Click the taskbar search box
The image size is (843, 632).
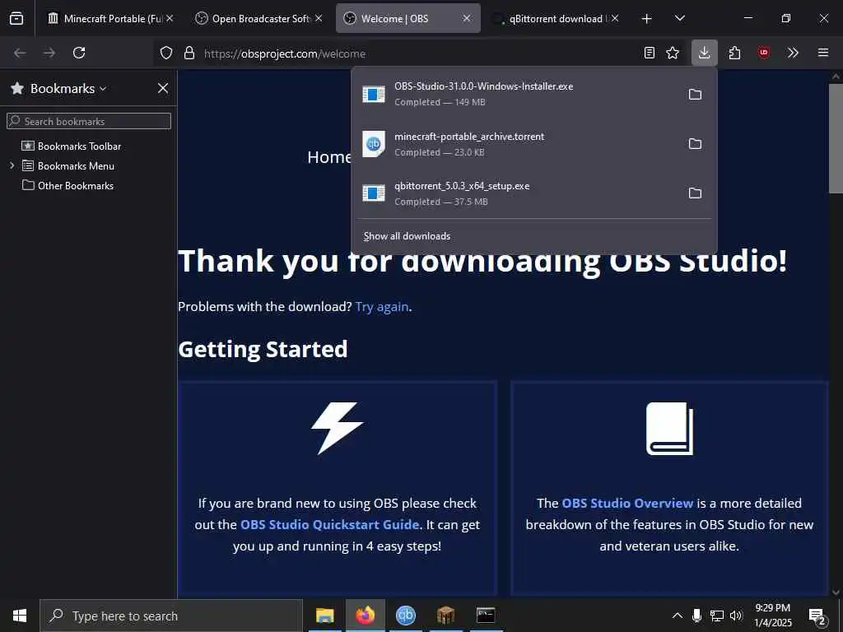click(x=171, y=616)
